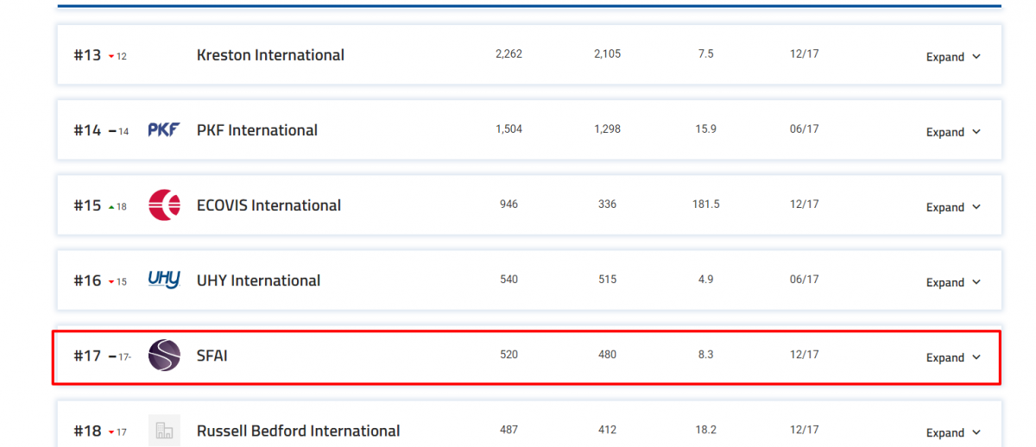This screenshot has width=1036, height=447.
Task: Click the red down arrow beside #18
Action: (111, 432)
